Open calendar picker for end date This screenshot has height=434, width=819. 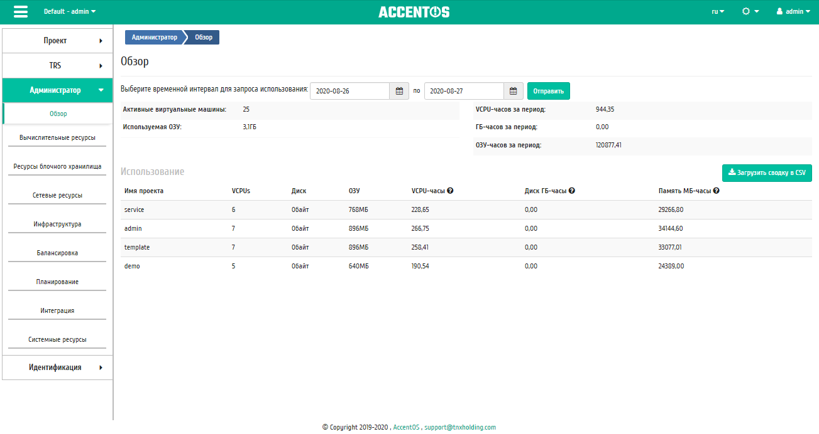tap(513, 91)
